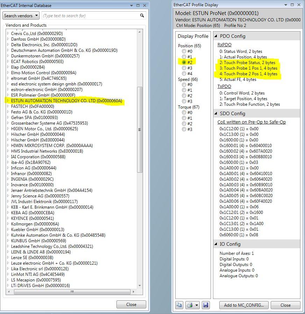The width and height of the screenshot is (305, 314).
Task: Maximize the EtherCAT Profile Display panel
Action: (x=292, y=5)
